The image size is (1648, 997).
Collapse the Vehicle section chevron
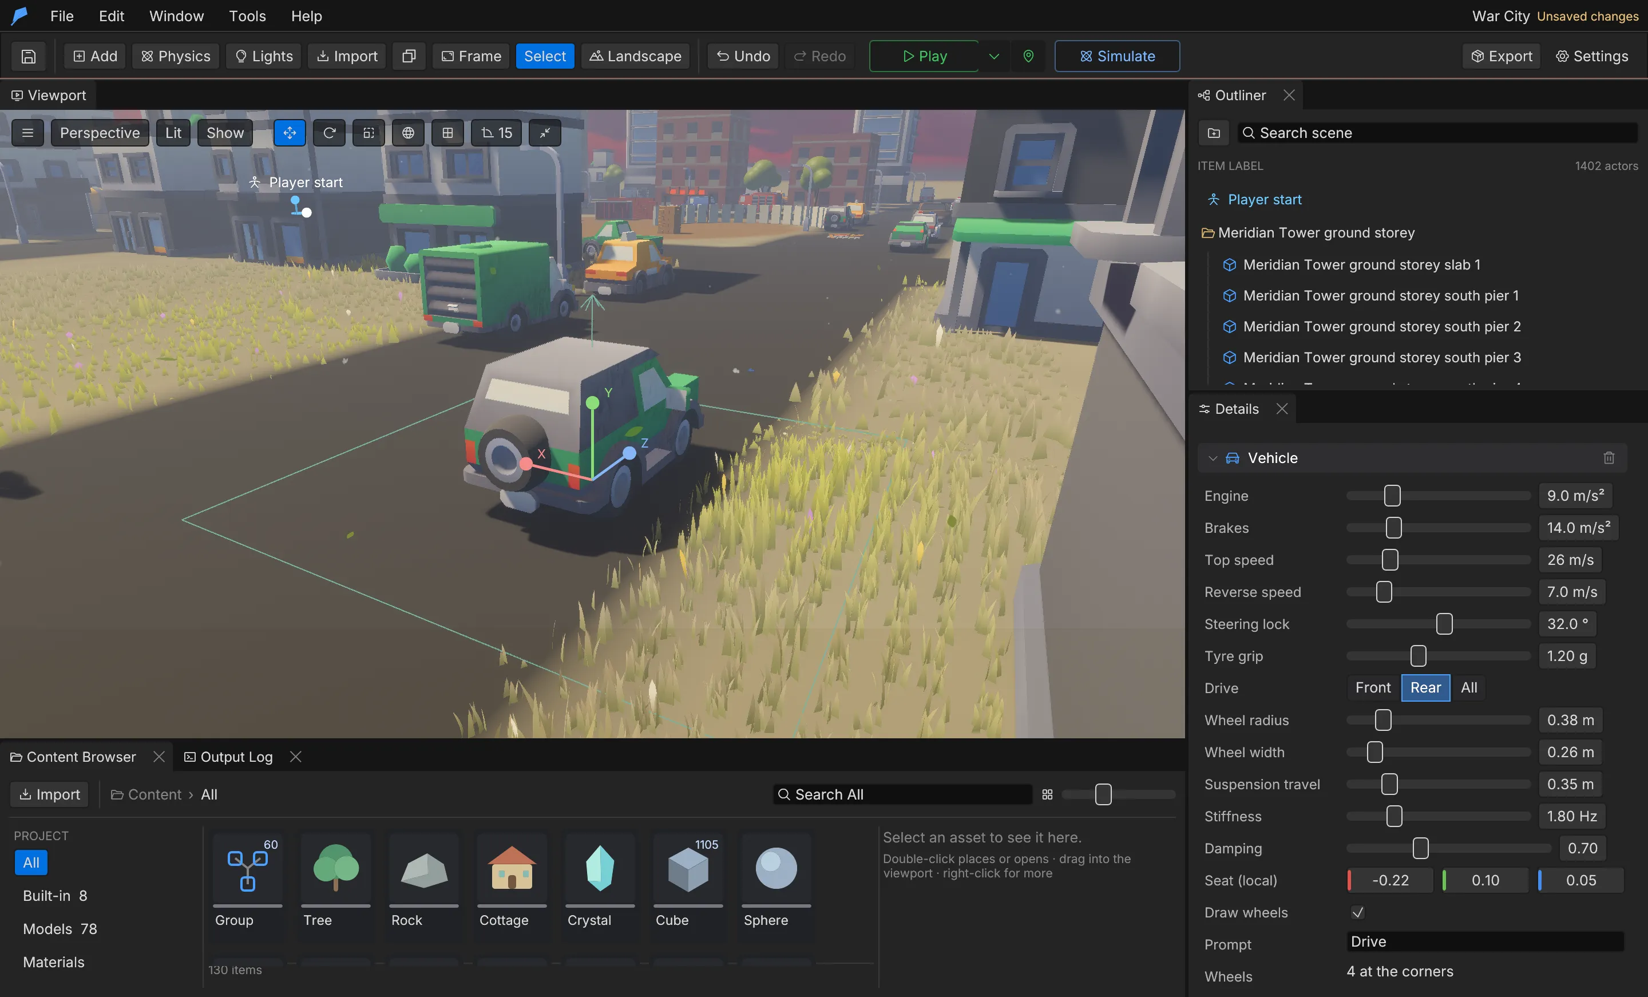pyautogui.click(x=1213, y=458)
